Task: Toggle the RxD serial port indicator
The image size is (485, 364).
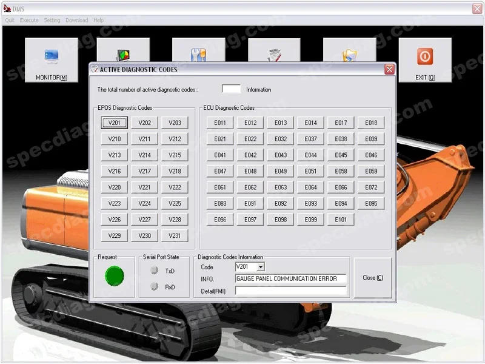Action: pyautogui.click(x=155, y=287)
